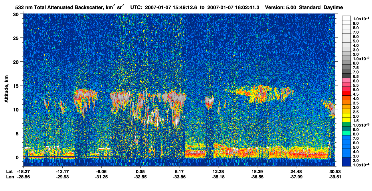Viewport: 372px width, 191px height.
Task: Click latitude value '12.28'
Action: 218,172
